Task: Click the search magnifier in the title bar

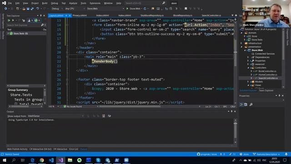Action: point(164,3)
